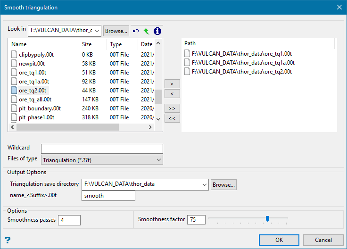Screen dimensions: 347x249
Task: Click the add selected file (>) button
Action: click(x=172, y=83)
